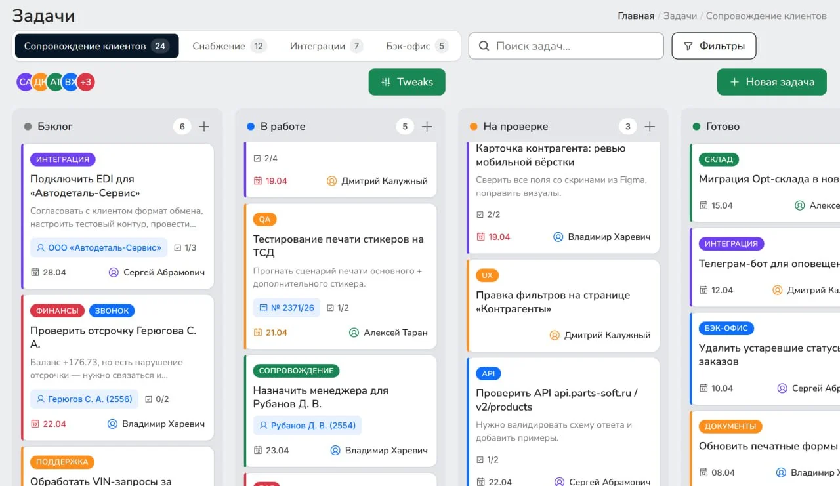Click assignee icon beside Сергей Абрамович on EDI card
Screen dimensions: 840x486
(114, 272)
